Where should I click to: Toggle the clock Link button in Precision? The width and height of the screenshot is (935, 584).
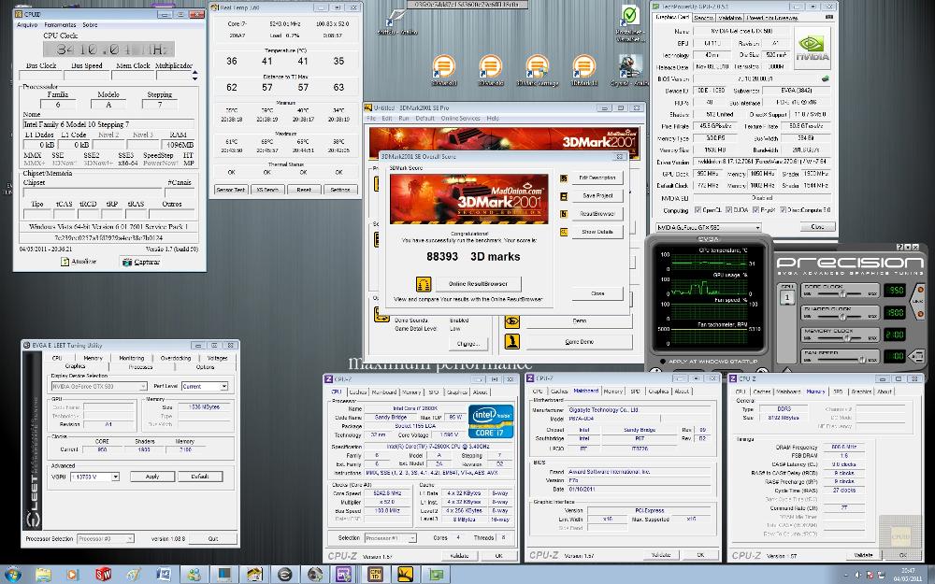[x=919, y=301]
